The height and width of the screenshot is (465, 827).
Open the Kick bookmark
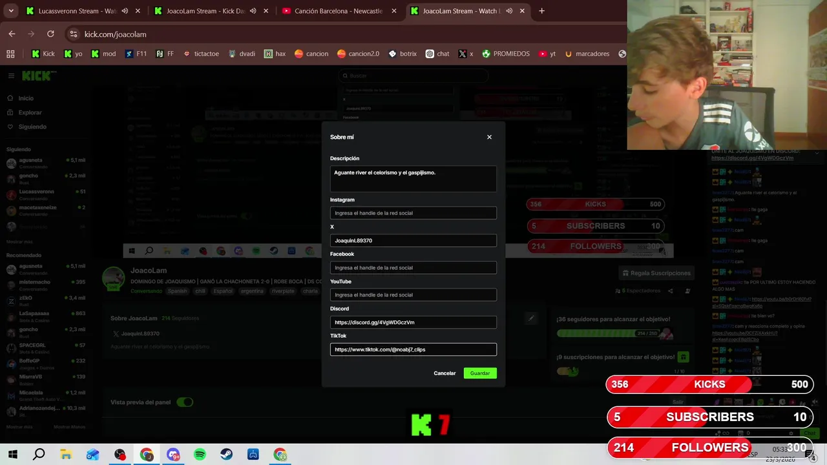click(43, 54)
